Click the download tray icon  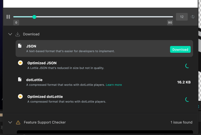click(18, 34)
